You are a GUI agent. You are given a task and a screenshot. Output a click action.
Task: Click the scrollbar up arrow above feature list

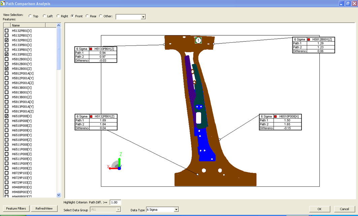(58, 25)
